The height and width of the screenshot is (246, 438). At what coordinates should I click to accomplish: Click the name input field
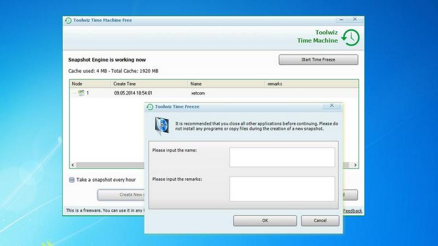click(282, 157)
